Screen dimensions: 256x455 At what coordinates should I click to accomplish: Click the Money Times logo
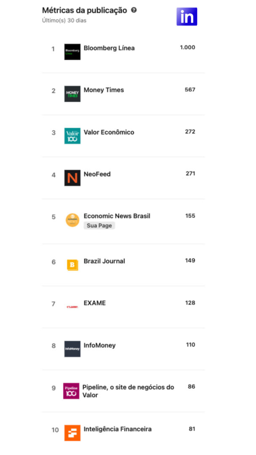click(x=72, y=94)
